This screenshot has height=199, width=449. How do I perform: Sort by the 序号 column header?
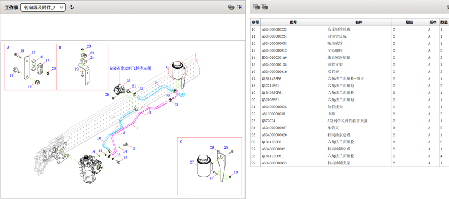(255, 22)
